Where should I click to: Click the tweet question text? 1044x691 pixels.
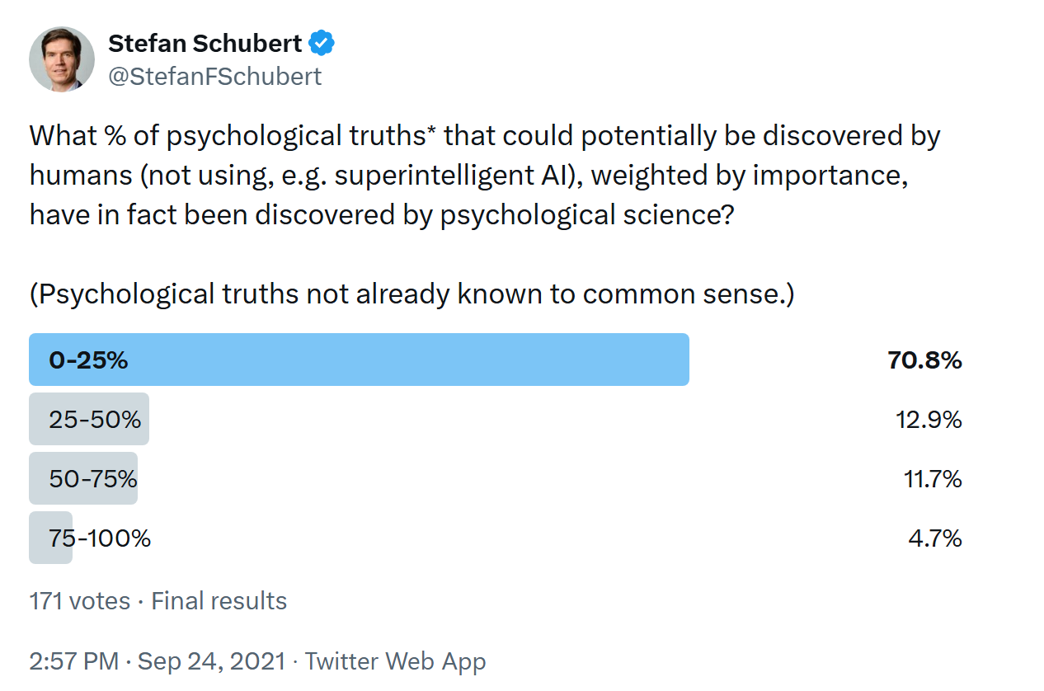coord(485,176)
